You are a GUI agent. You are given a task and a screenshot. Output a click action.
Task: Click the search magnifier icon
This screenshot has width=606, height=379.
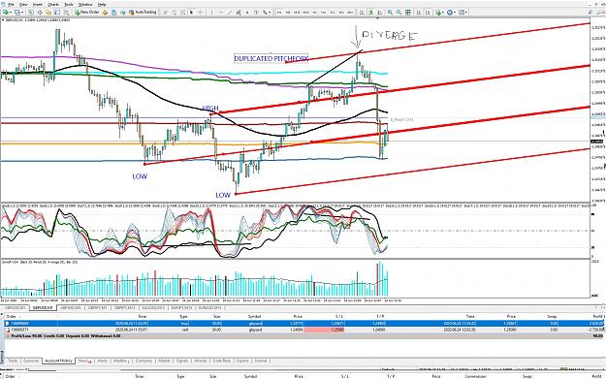590,13
